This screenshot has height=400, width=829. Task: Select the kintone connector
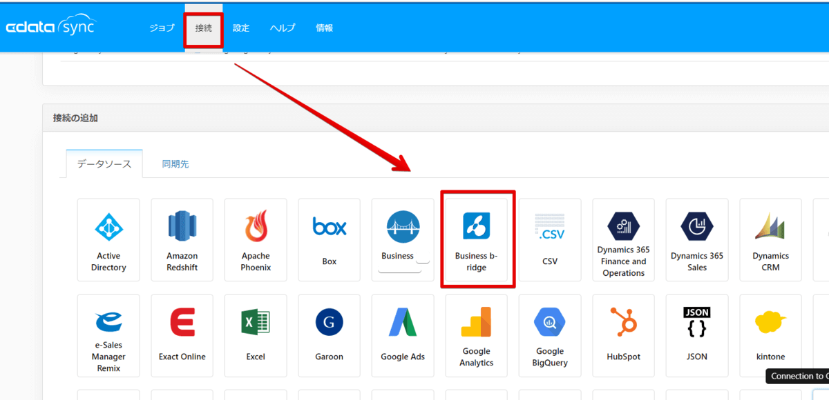coord(770,336)
